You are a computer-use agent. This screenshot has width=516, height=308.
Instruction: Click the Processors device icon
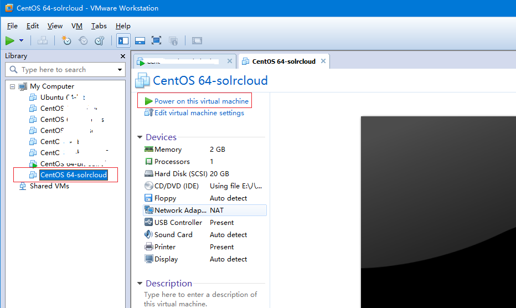pos(149,161)
